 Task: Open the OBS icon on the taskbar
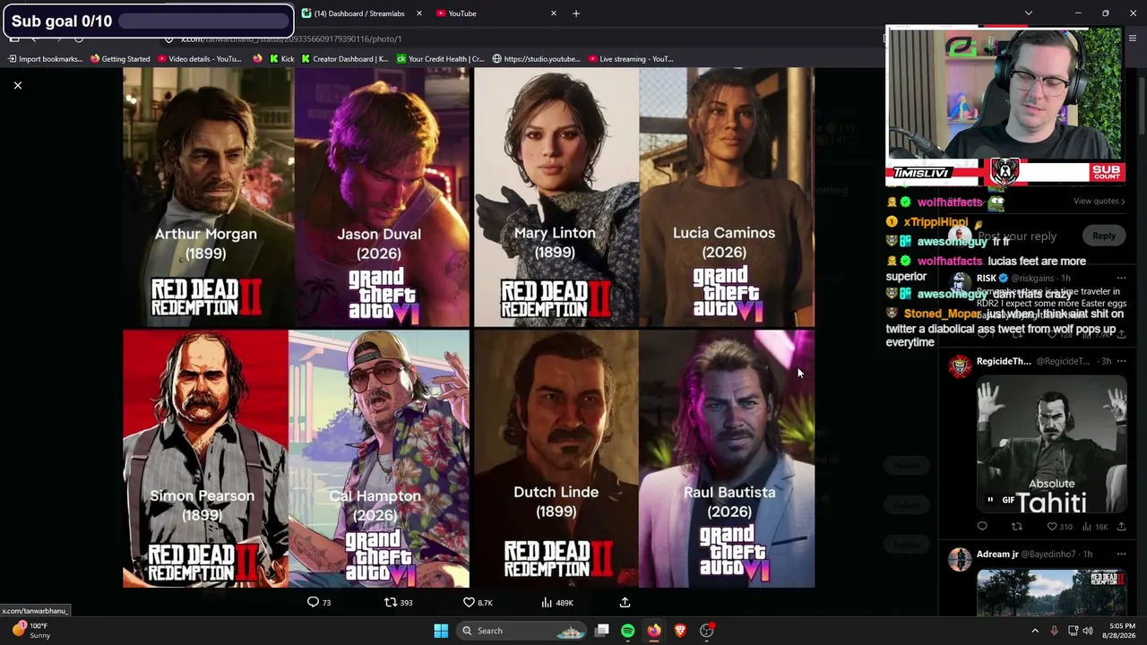tap(707, 631)
